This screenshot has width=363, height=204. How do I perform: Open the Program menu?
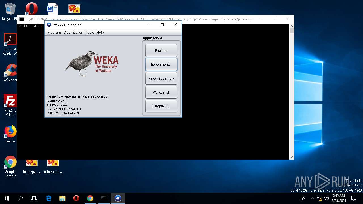(54, 33)
